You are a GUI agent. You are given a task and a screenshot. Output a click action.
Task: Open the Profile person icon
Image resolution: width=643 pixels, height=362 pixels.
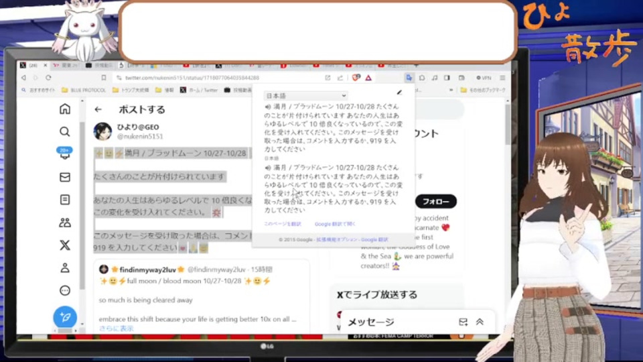coord(65,267)
